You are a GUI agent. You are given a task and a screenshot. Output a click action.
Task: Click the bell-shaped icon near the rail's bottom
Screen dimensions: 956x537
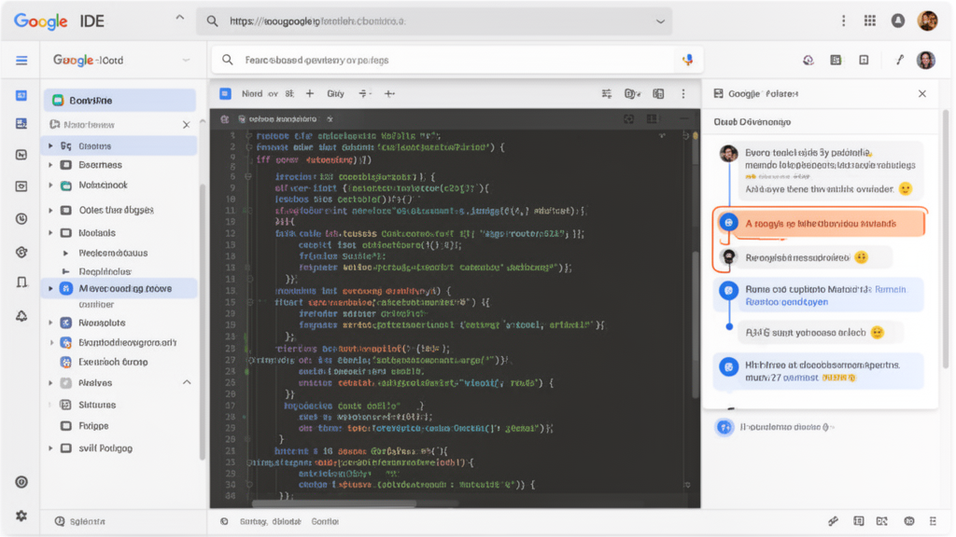click(x=21, y=315)
